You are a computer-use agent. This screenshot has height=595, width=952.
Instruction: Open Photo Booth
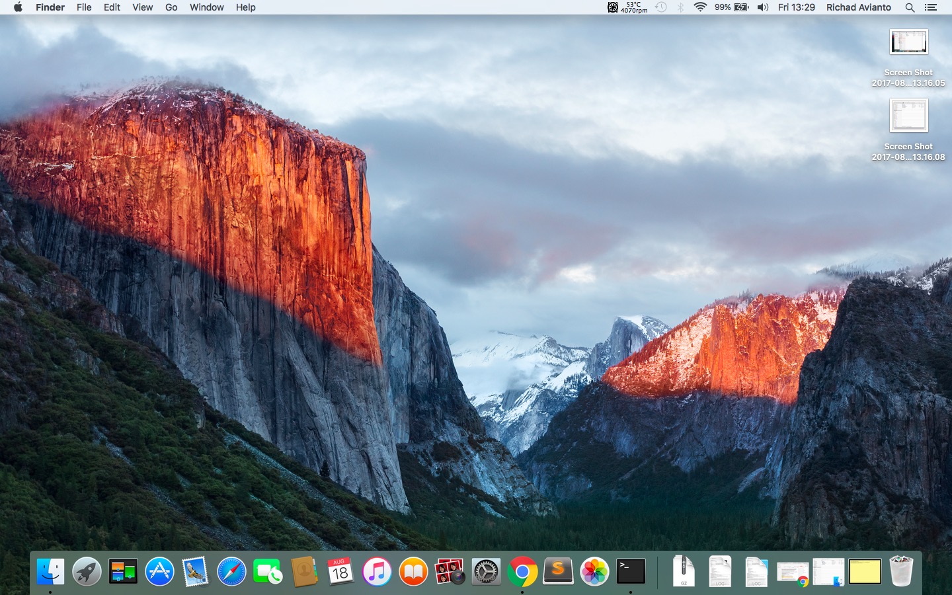(x=450, y=572)
